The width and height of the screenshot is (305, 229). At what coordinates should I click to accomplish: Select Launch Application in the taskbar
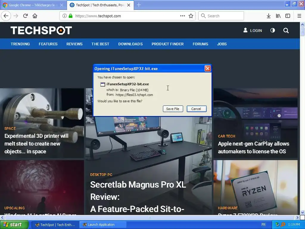pos(103,225)
